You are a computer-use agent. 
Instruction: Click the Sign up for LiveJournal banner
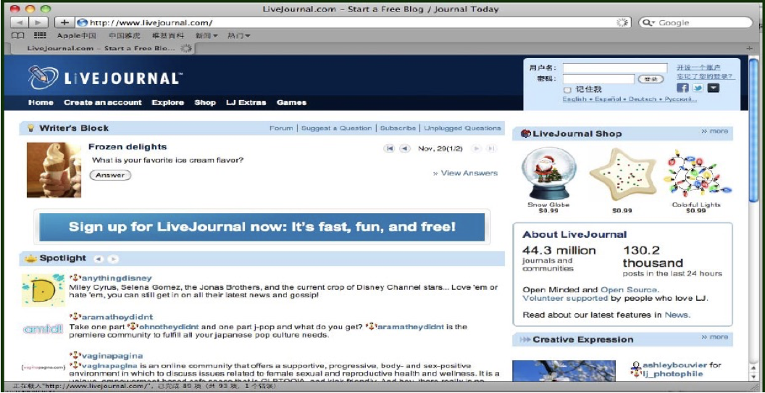pyautogui.click(x=262, y=226)
